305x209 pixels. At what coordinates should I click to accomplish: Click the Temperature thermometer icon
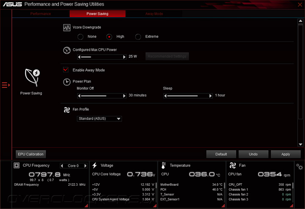click(164, 165)
